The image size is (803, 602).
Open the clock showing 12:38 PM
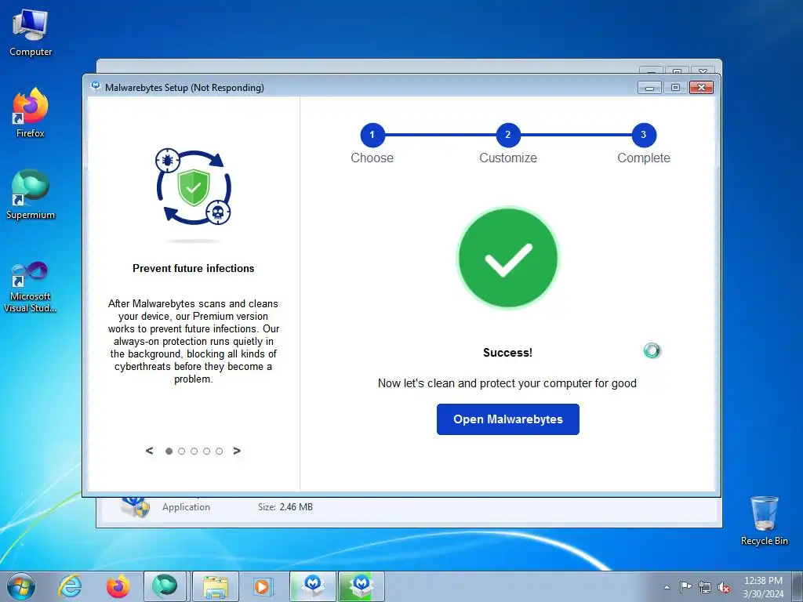tap(763, 587)
